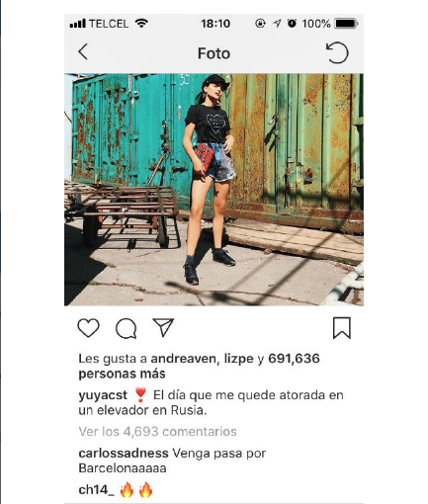Tap the Foto header title
The width and height of the screenshot is (428, 504).
214,53
